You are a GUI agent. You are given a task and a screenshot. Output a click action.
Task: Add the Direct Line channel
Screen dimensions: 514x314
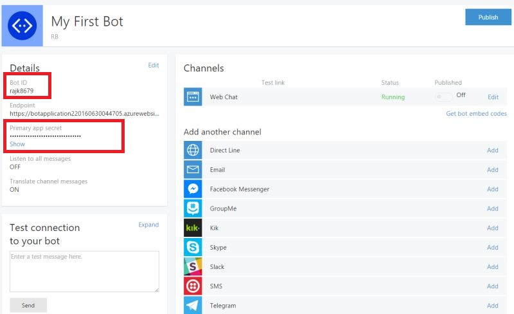(493, 150)
